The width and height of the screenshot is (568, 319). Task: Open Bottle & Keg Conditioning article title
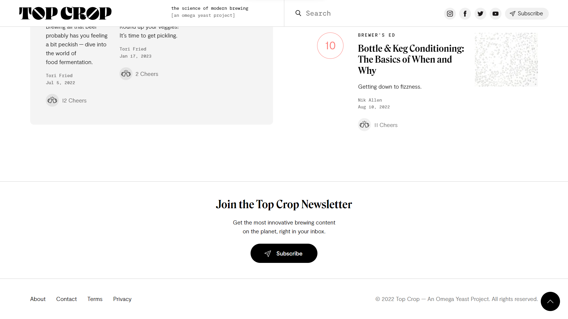coord(411,59)
